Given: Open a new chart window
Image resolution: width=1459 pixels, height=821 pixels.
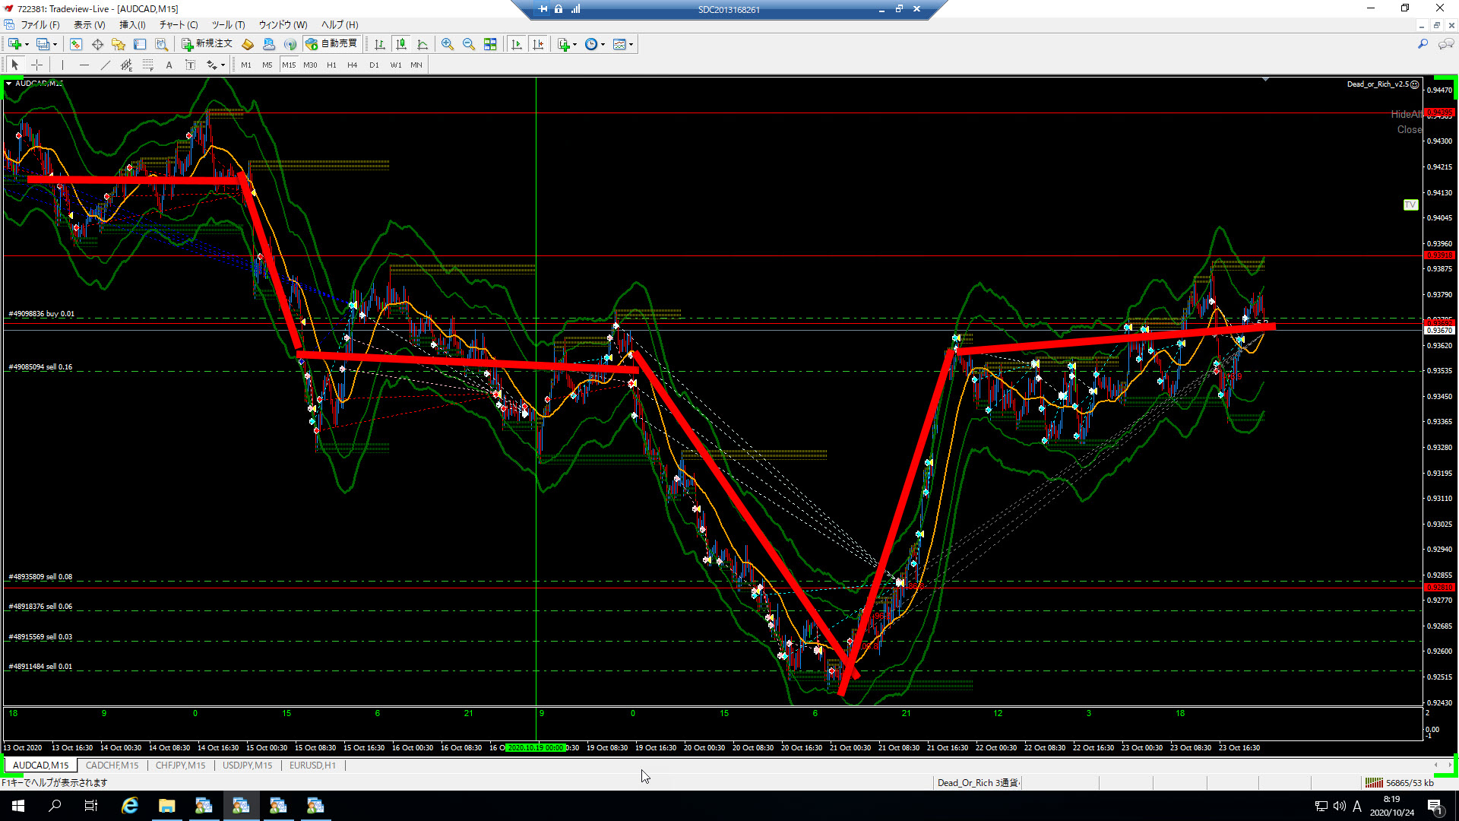Looking at the screenshot, I should tap(15, 44).
